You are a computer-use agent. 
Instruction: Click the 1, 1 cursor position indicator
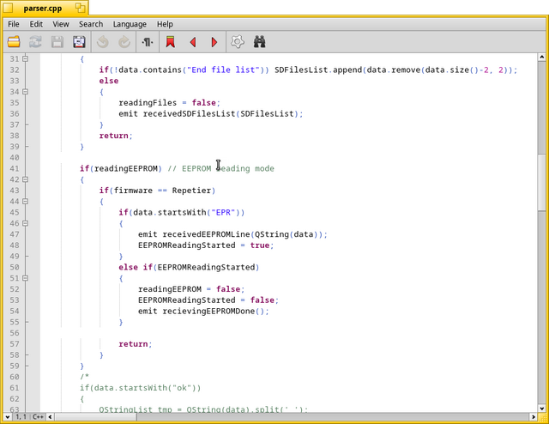point(21,417)
